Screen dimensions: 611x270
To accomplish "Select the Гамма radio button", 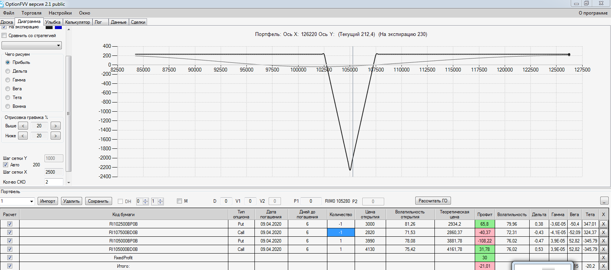I will pyautogui.click(x=8, y=80).
